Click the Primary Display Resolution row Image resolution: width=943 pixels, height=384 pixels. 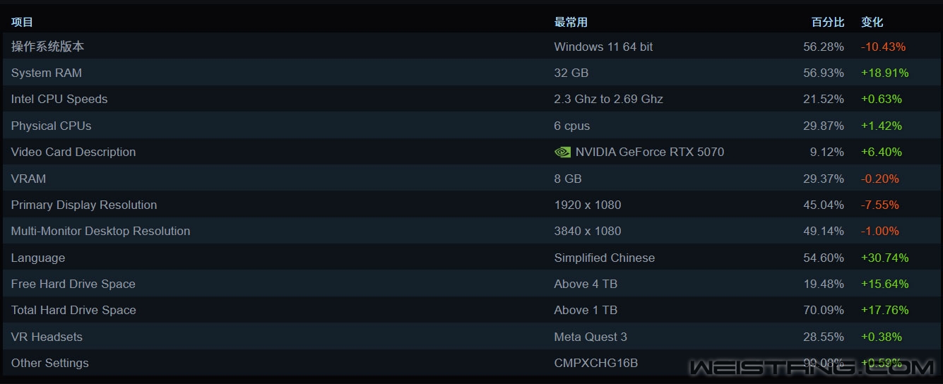pos(84,205)
